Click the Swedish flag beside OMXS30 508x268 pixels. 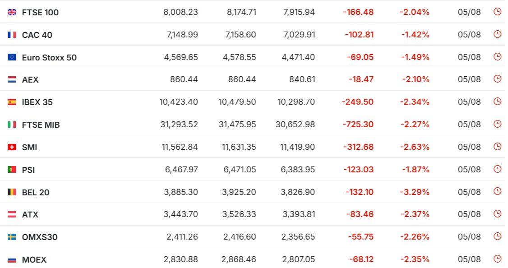12,237
